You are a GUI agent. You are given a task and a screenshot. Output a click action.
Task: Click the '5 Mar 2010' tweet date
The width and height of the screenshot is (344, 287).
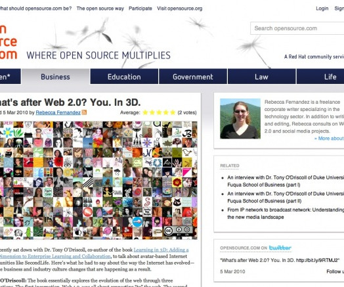[232, 272]
